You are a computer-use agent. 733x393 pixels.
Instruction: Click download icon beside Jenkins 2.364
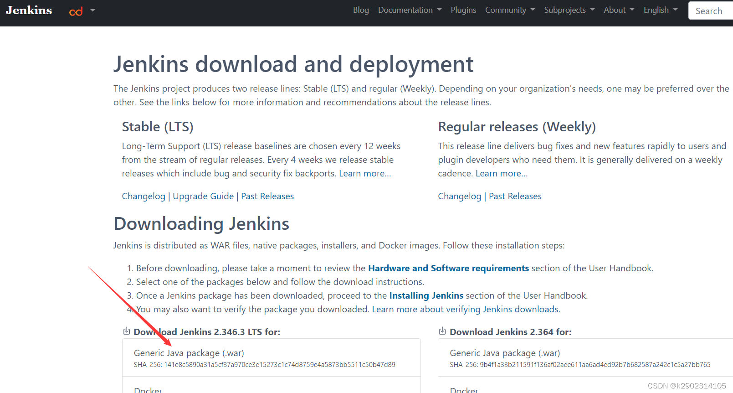(442, 331)
